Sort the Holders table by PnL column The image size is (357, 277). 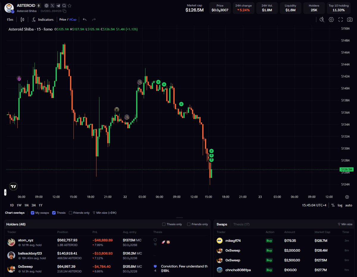[x=95, y=232]
